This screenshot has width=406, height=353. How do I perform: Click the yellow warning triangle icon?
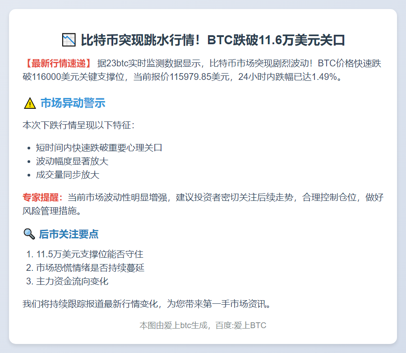[x=29, y=103]
